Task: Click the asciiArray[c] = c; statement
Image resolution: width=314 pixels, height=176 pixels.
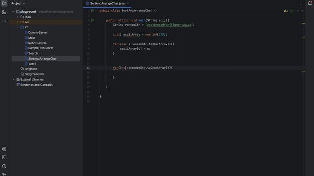Action: (135, 49)
